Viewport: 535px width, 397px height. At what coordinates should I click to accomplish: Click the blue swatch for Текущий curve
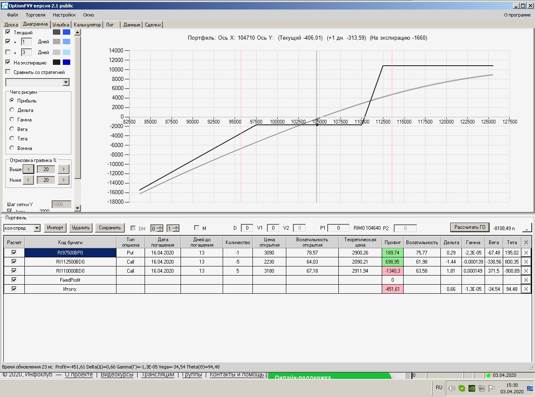tap(67, 32)
